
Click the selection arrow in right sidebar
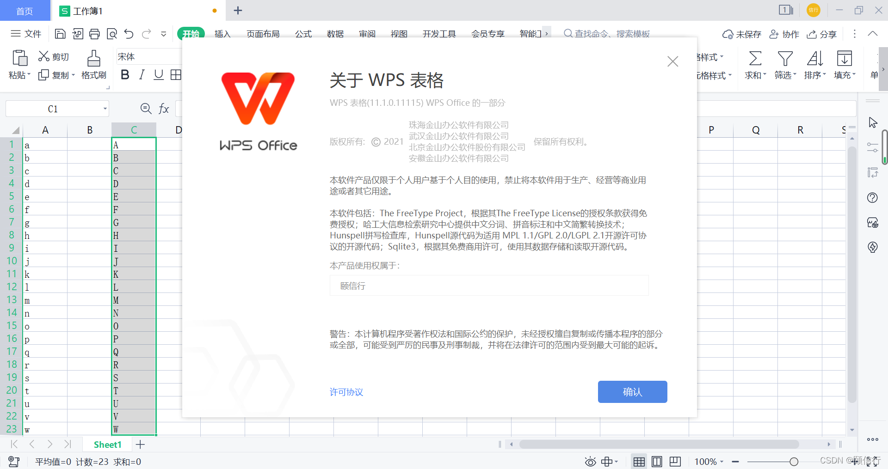point(873,122)
